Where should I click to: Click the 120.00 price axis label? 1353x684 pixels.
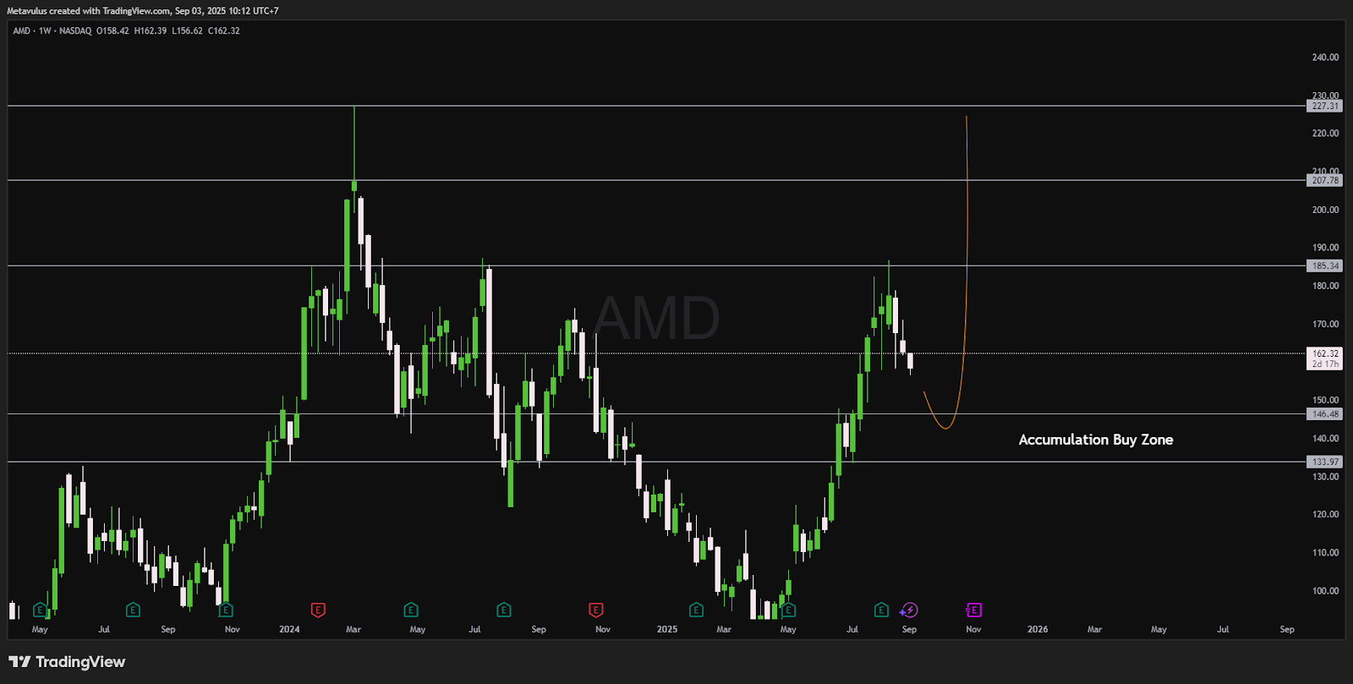1325,514
